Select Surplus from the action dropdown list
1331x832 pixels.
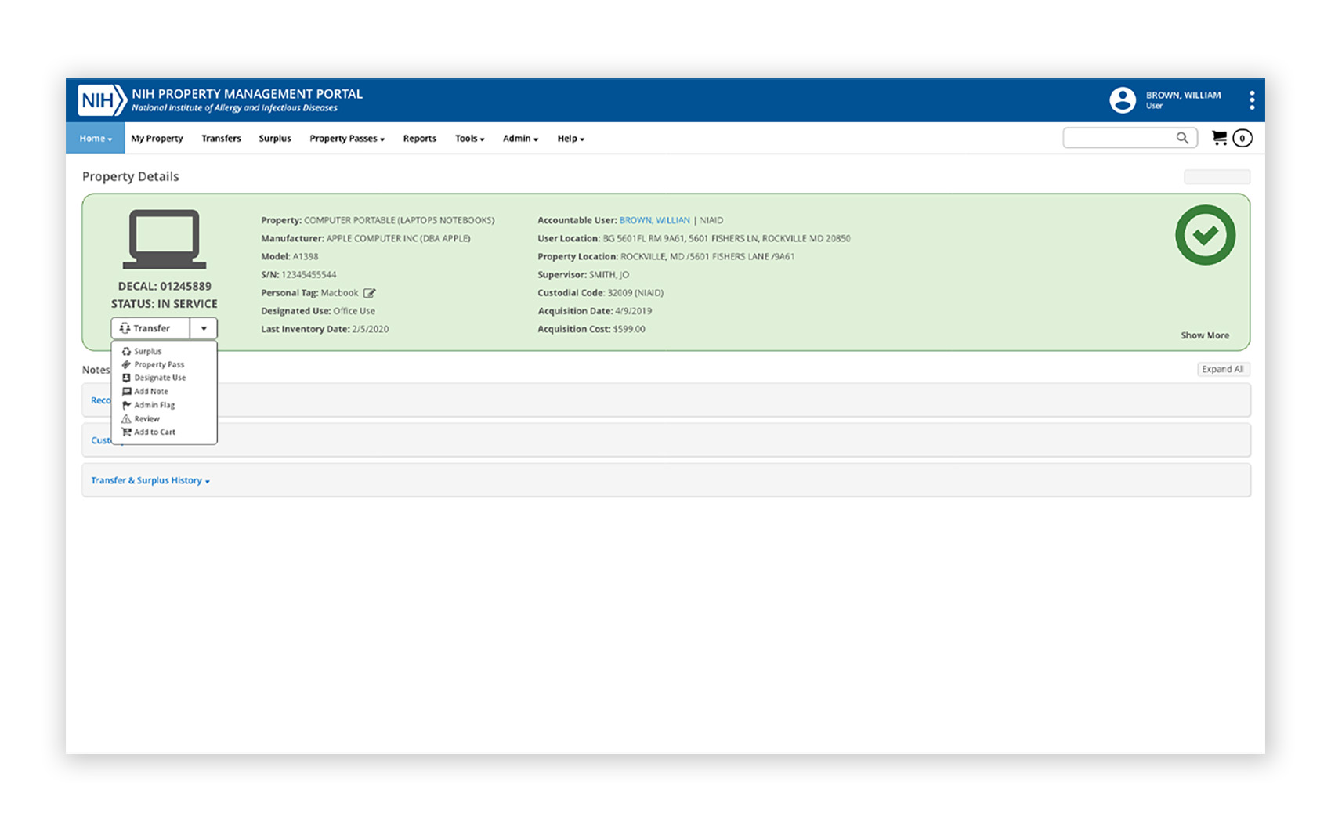[147, 352]
